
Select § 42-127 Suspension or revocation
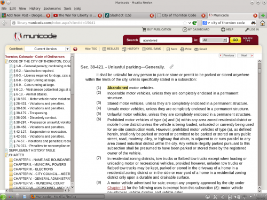pyautogui.click(x=40, y=132)
